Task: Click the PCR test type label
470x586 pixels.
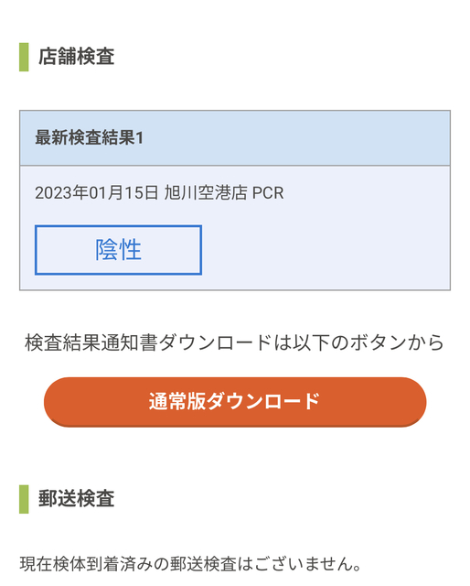Action: click(268, 193)
